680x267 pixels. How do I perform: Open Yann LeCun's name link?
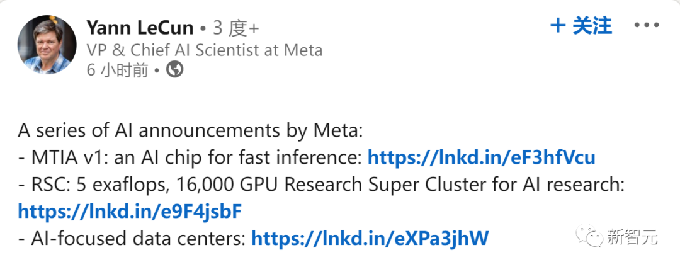[x=140, y=28]
